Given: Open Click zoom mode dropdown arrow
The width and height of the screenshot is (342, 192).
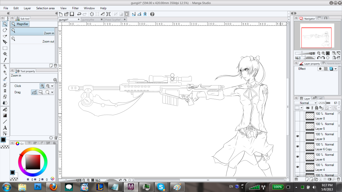Looking at the screenshot, I should click(52, 86).
